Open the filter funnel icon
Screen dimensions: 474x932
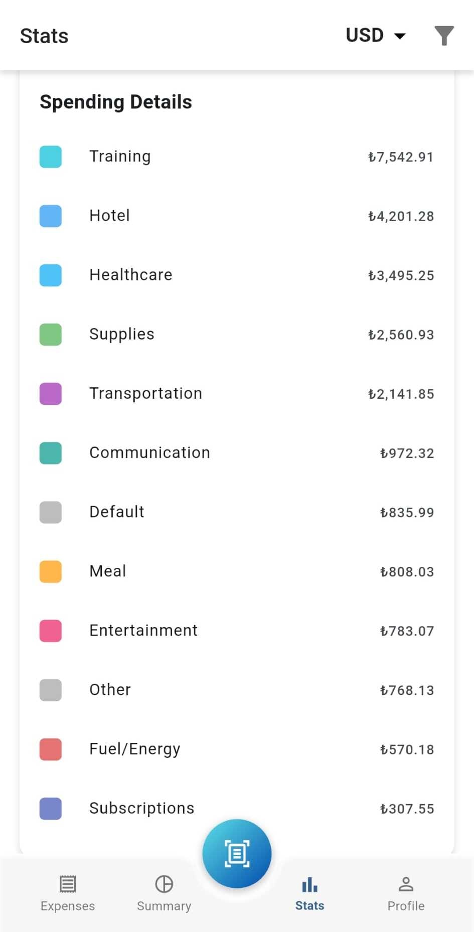coord(444,36)
